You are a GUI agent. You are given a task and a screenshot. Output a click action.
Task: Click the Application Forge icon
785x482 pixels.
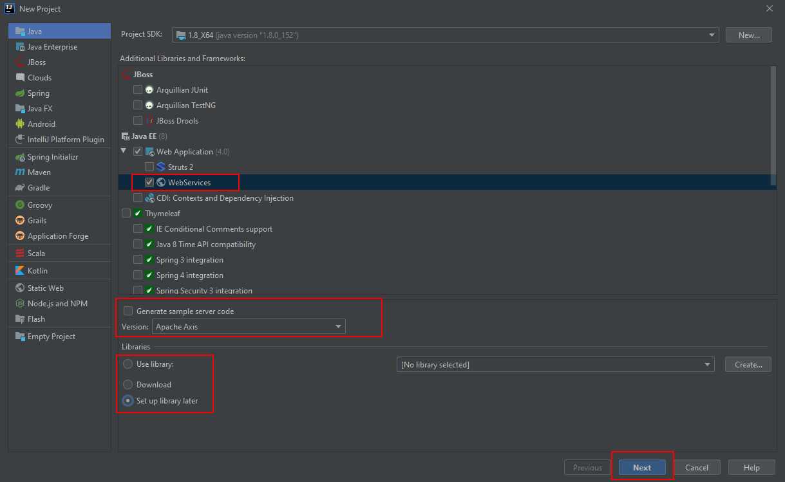[x=20, y=236]
